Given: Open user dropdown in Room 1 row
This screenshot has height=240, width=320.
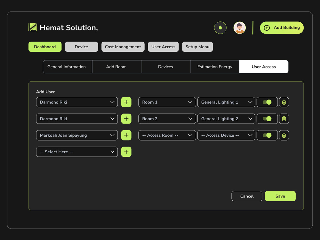Looking at the screenshot, I should tap(77, 102).
